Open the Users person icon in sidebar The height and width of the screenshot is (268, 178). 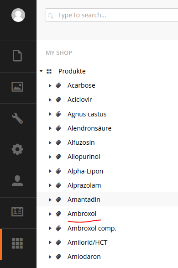[x=17, y=181]
